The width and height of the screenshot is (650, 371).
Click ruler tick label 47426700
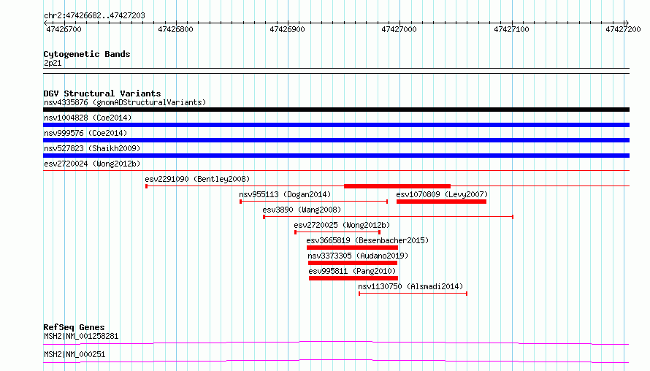(x=64, y=29)
